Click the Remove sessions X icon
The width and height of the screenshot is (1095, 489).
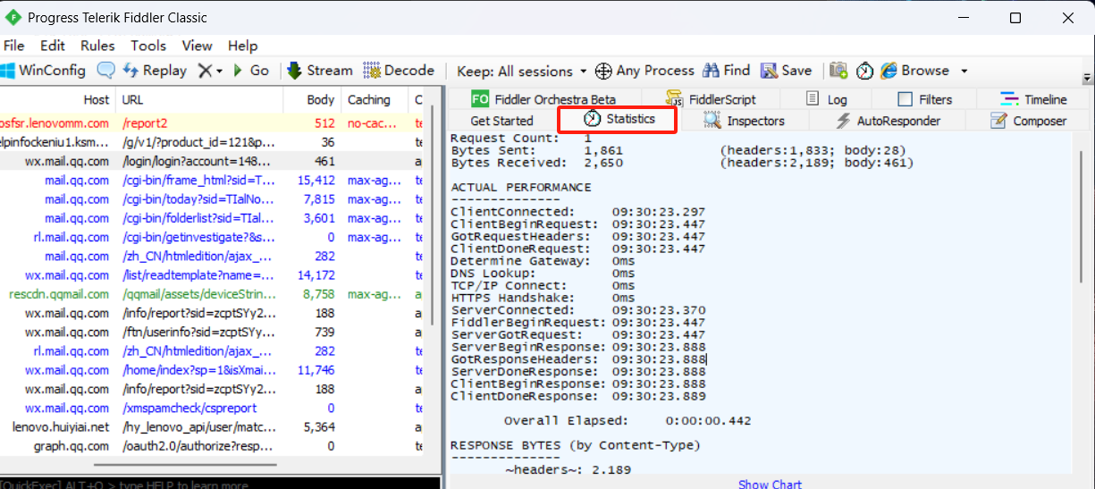pyautogui.click(x=205, y=71)
